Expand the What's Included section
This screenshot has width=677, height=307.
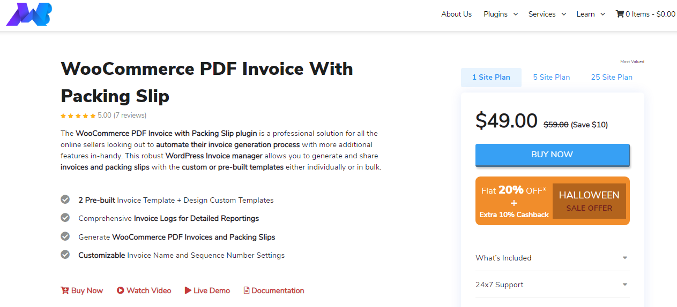(x=553, y=258)
